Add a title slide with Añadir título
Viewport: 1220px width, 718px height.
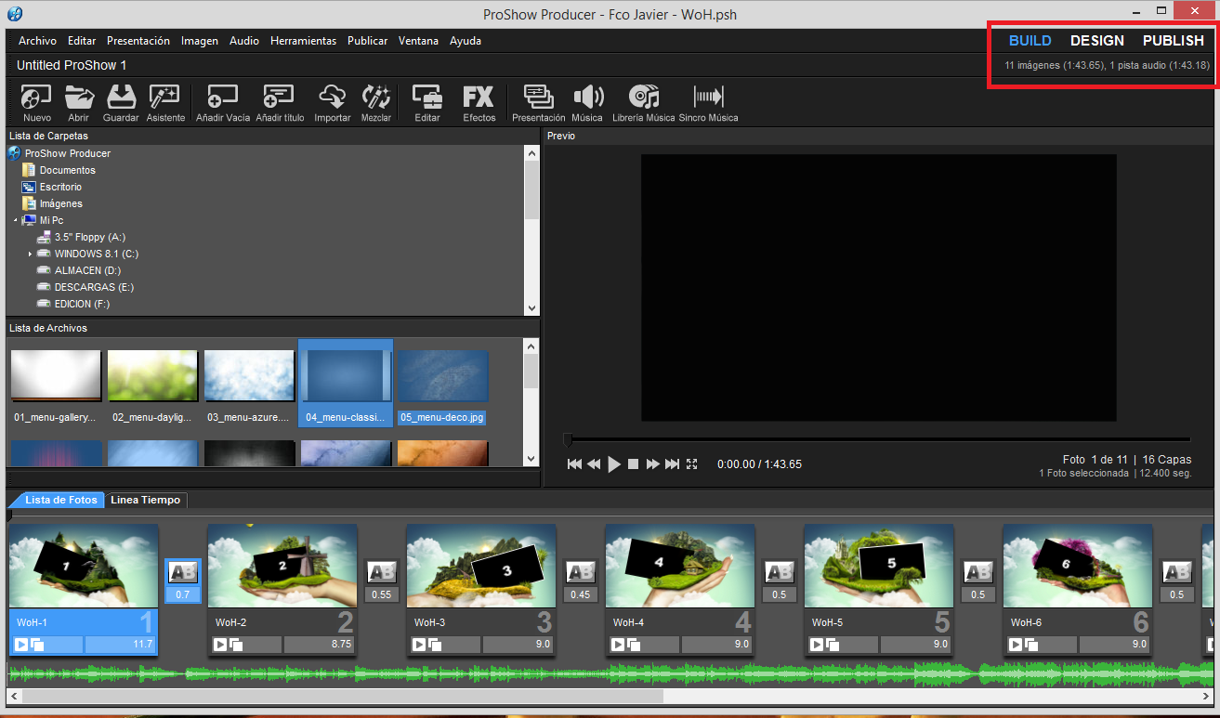click(280, 103)
